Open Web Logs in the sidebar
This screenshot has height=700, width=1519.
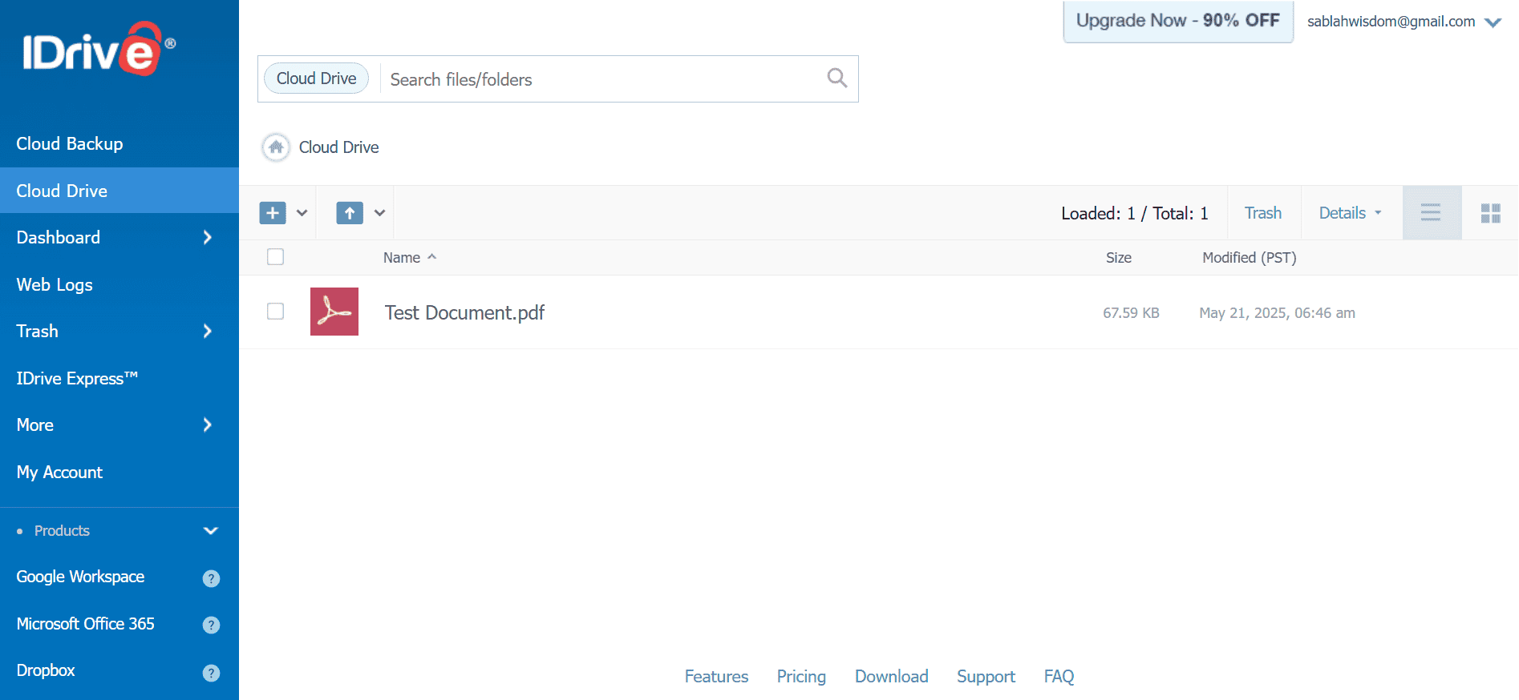coord(55,284)
